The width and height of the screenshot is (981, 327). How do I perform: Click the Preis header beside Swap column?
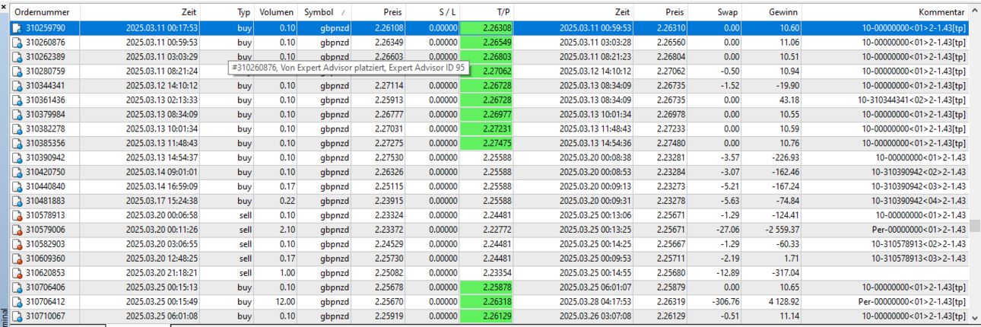pyautogui.click(x=661, y=13)
